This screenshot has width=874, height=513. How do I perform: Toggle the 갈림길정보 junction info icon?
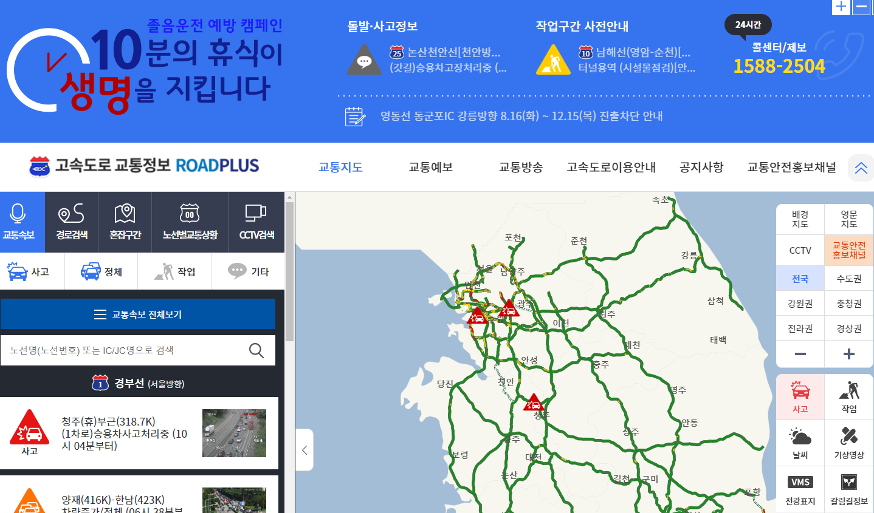[849, 489]
